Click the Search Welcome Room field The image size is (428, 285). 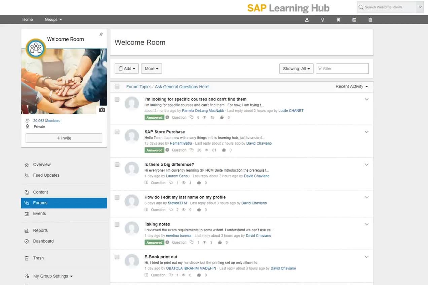(x=386, y=7)
